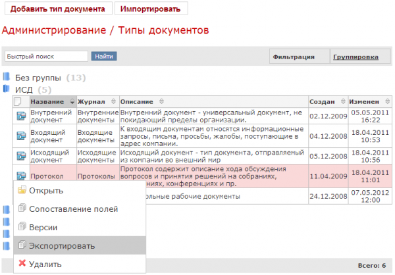Sort by Журнал column arrows
The image size is (395, 275).
[x=113, y=101]
